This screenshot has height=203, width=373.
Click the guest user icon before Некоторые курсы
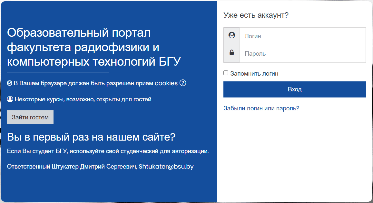tap(10, 99)
